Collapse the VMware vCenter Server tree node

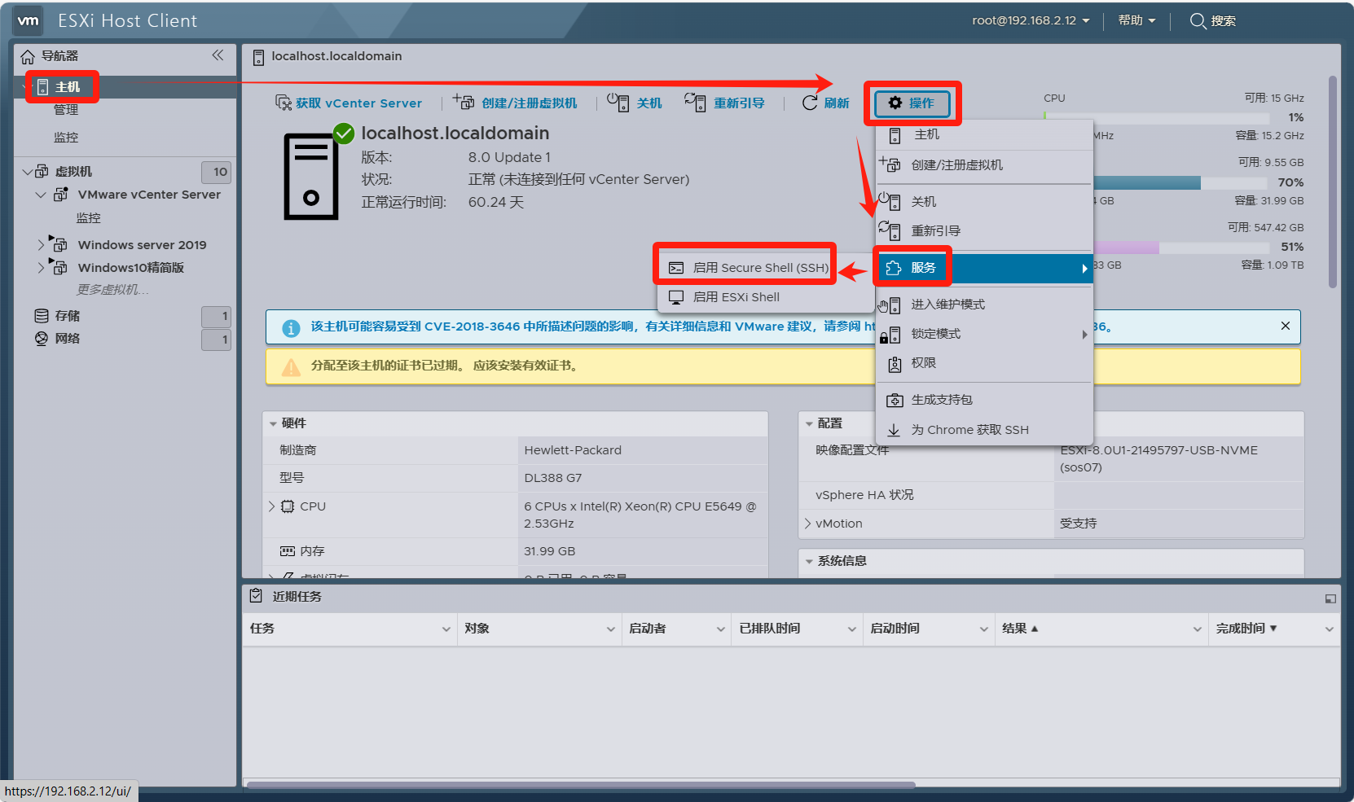pyautogui.click(x=41, y=195)
